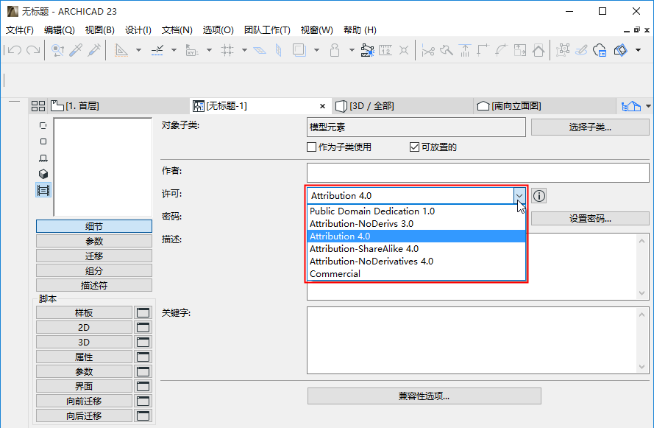Open 样板 script in separate window icon
Viewport: 654px width, 428px height.
(x=143, y=313)
